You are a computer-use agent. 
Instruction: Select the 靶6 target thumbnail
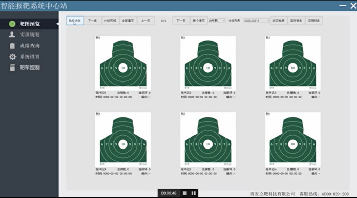293,140
